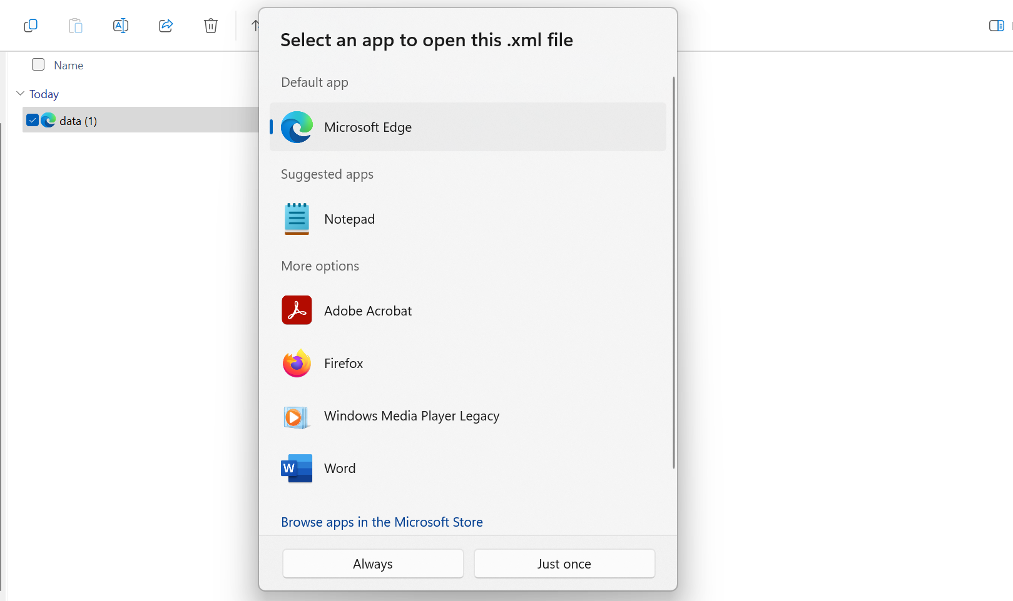Viewport: 1013px width, 601px height.
Task: Toggle the preview pane icon
Action: click(996, 26)
